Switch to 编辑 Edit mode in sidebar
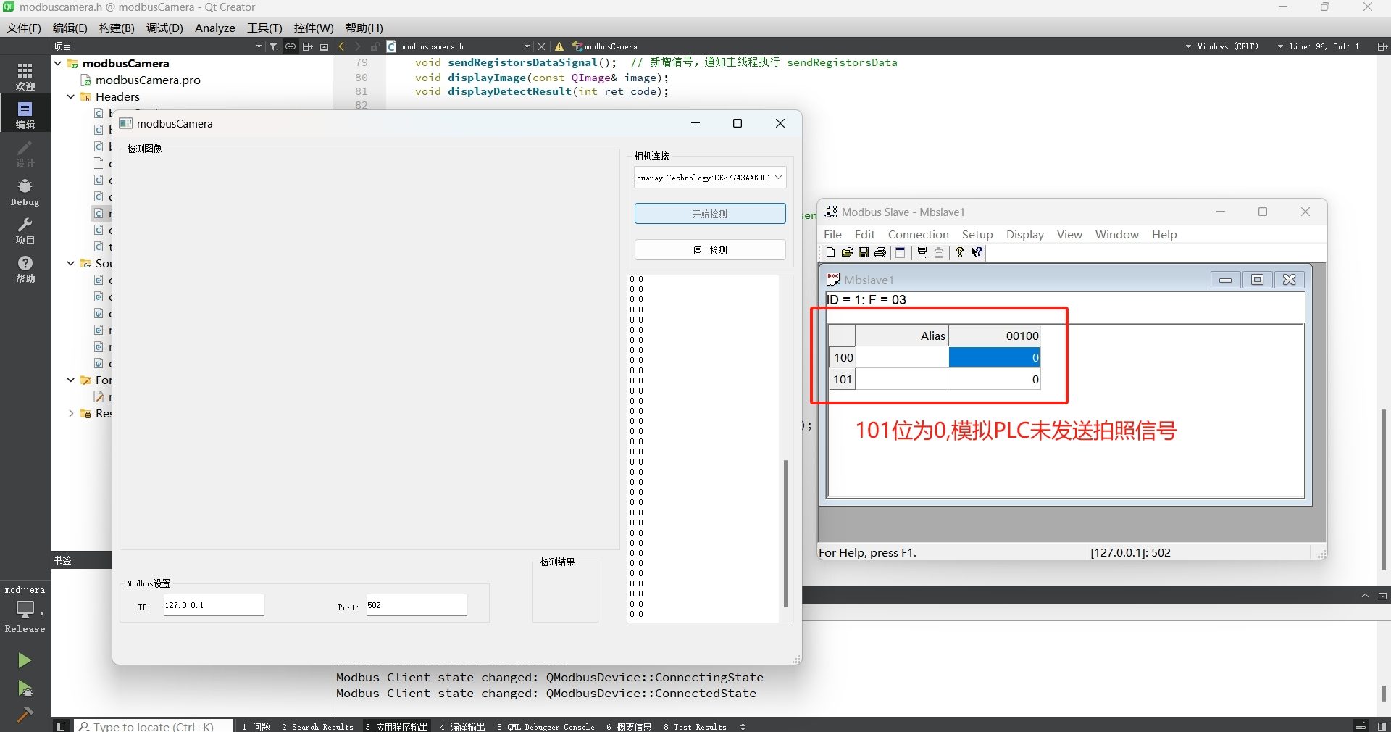This screenshot has width=1391, height=732. pyautogui.click(x=25, y=115)
